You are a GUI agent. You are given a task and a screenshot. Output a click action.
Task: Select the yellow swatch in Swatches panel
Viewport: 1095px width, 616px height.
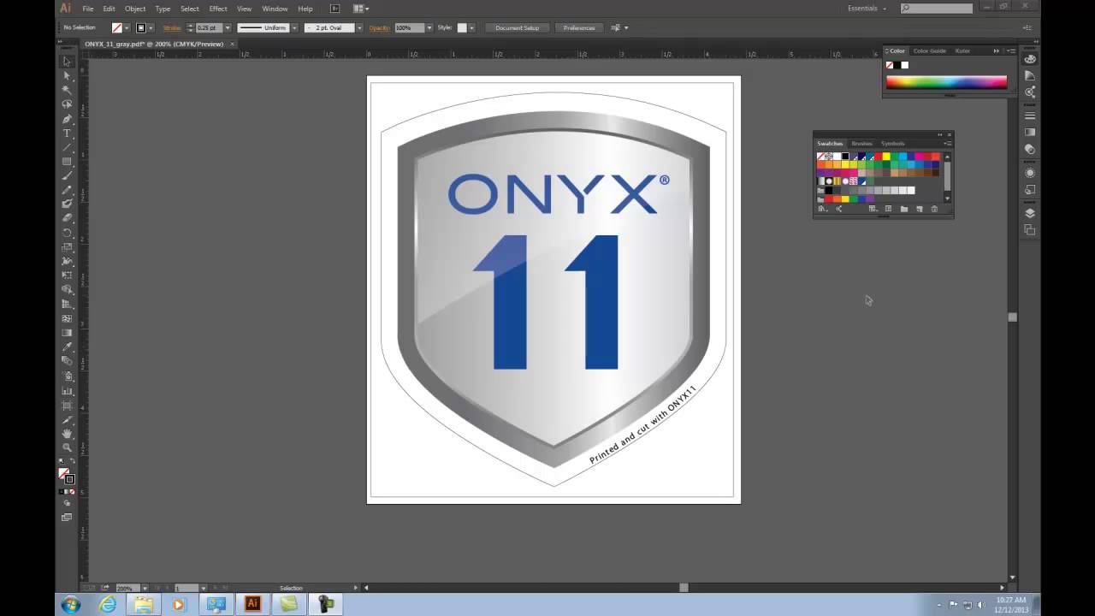886,156
